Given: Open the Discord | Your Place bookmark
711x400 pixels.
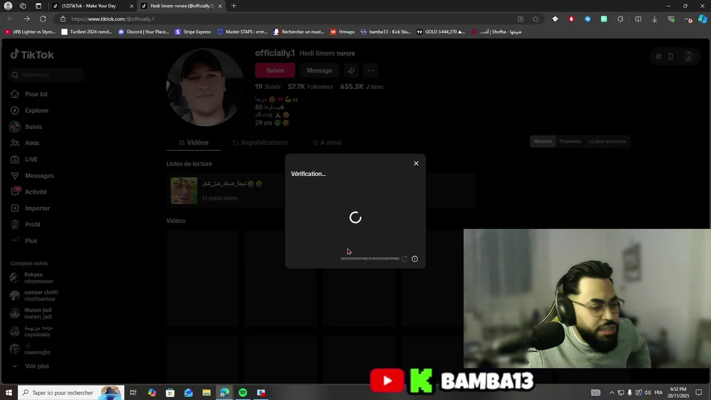Looking at the screenshot, I should tap(143, 32).
